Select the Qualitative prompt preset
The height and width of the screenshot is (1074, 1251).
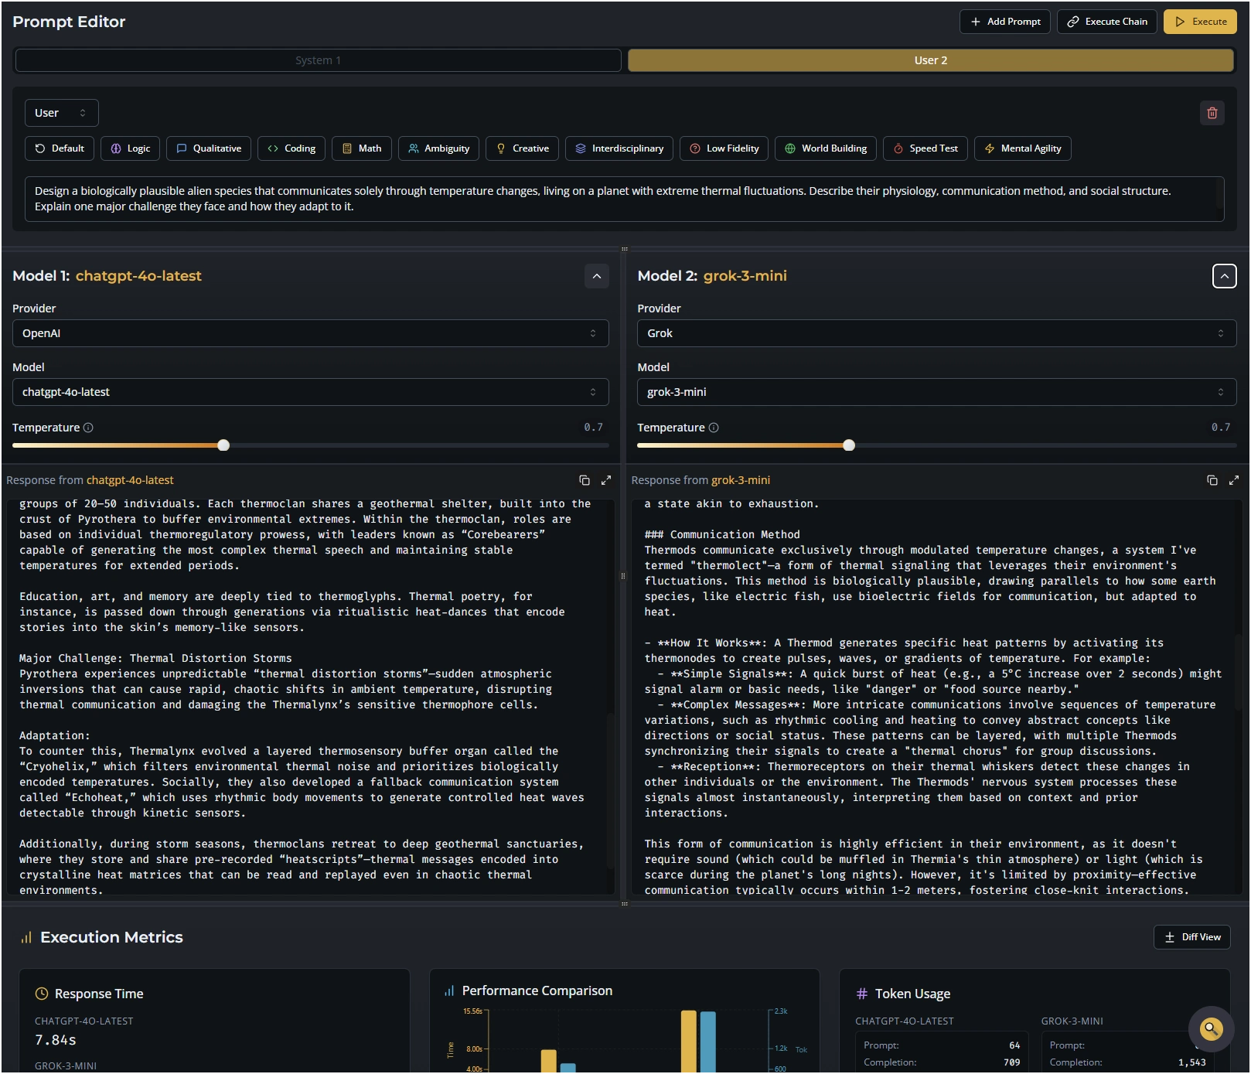tap(209, 148)
